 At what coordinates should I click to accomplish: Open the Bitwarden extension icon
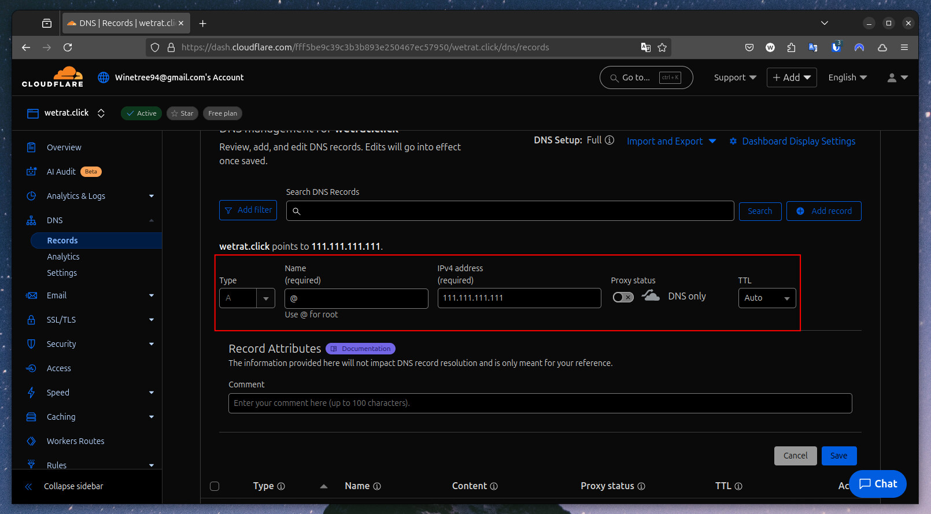point(836,47)
